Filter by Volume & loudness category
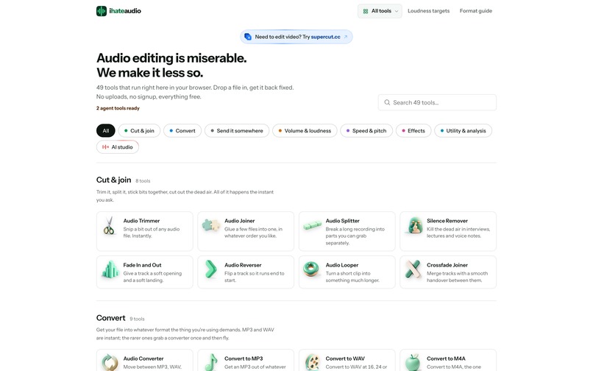593x371 pixels. pyautogui.click(x=305, y=130)
